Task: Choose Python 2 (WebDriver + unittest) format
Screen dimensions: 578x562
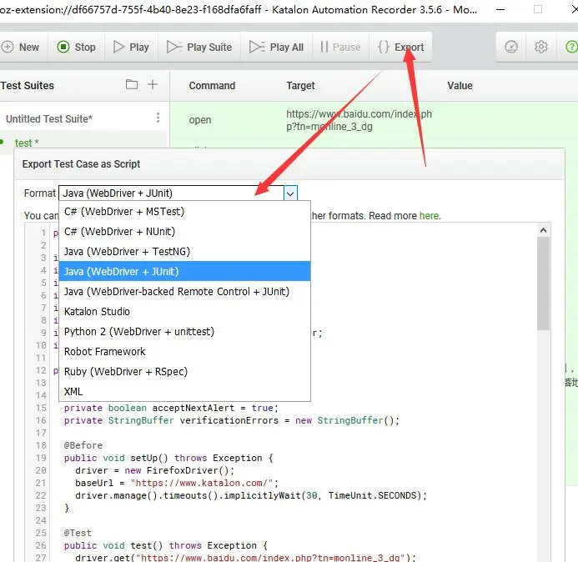Action: coord(184,331)
